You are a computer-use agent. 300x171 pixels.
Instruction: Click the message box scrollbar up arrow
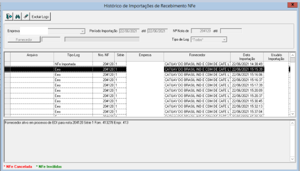(x=292, y=123)
